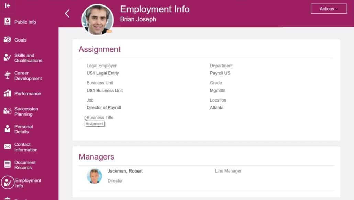
Task: Open the Contact Information envelope icon
Action: tap(7, 147)
